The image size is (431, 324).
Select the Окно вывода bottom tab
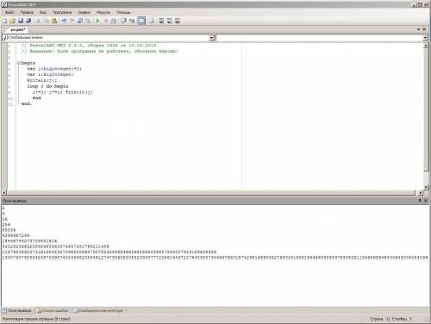coord(17,310)
